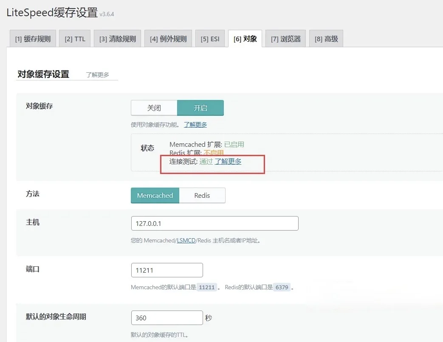Open the [1] 缓存规则 tab
Image resolution: width=443 pixels, height=342 pixels.
(33, 39)
